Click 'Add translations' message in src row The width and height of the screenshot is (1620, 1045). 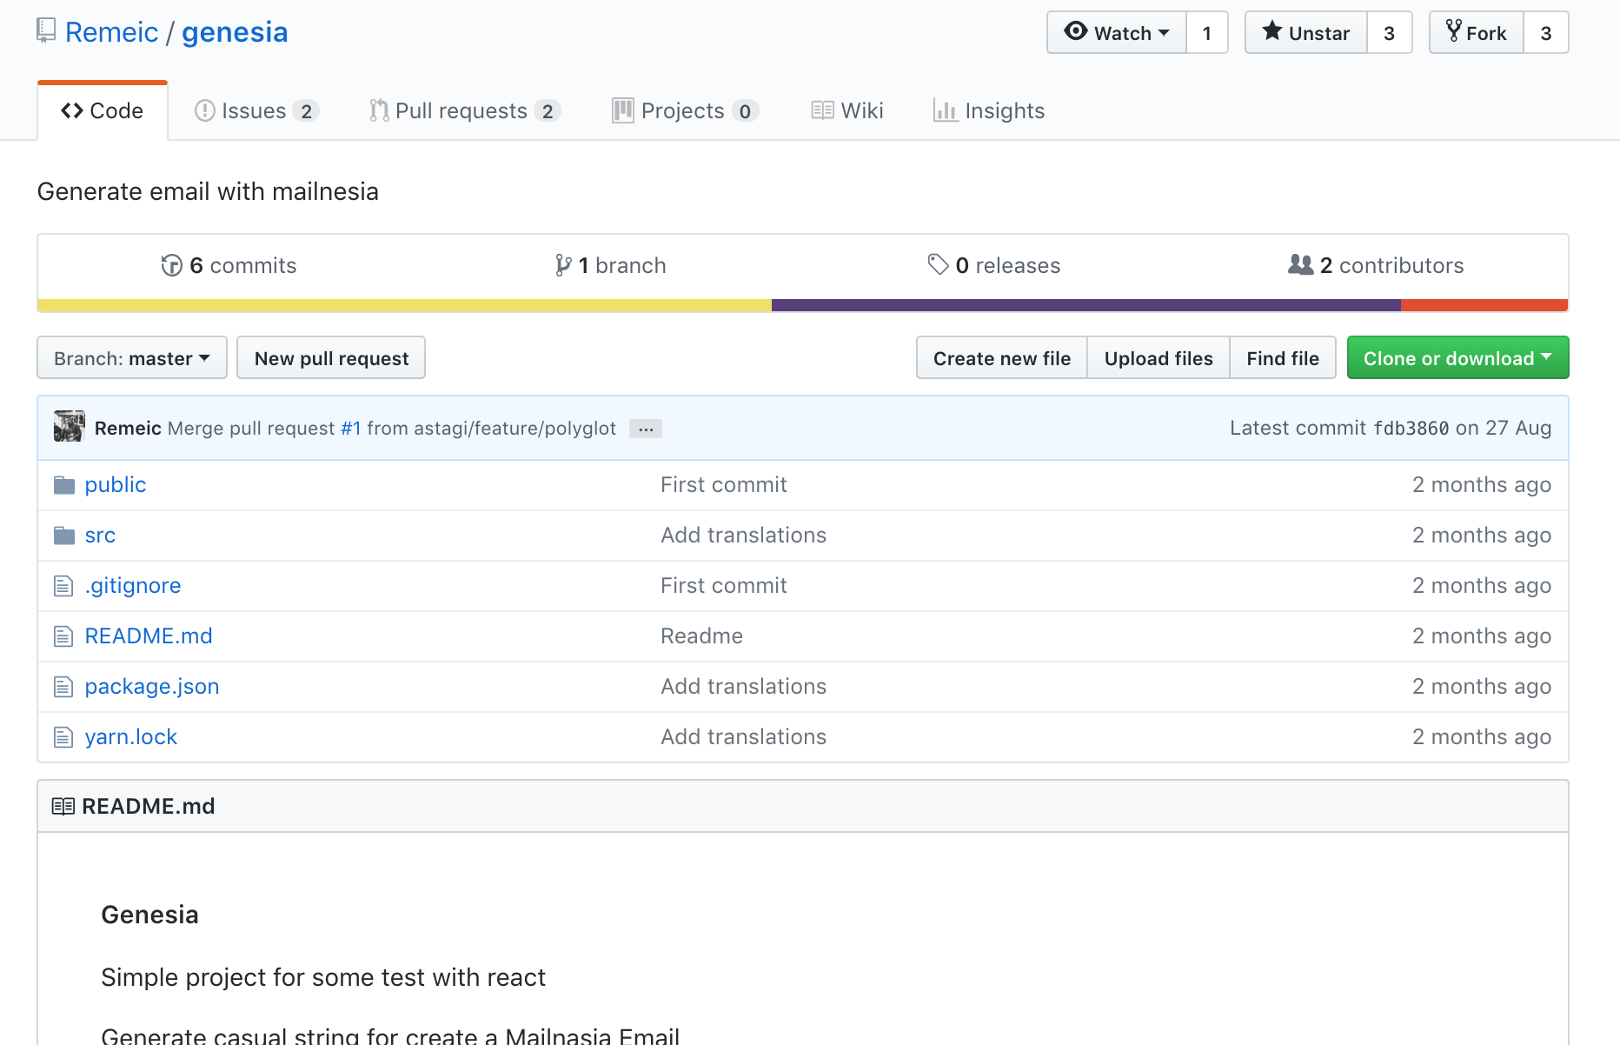click(744, 536)
